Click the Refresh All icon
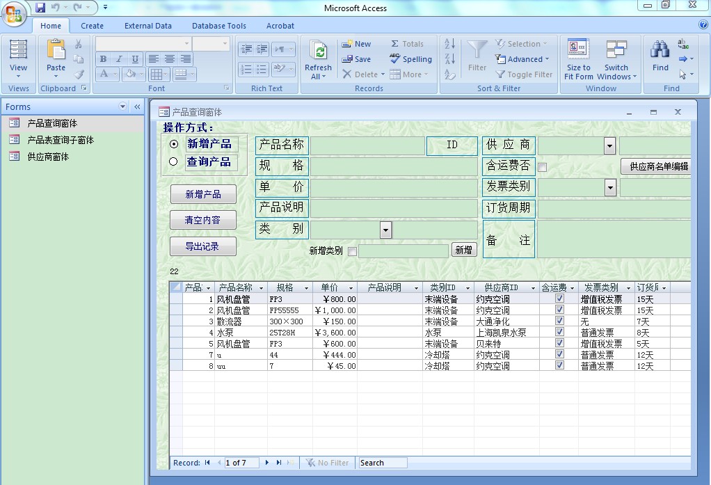Screen dimensions: 711x485 (x=319, y=52)
